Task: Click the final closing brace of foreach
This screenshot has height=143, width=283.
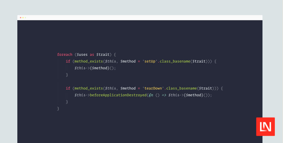Action: 58,109
